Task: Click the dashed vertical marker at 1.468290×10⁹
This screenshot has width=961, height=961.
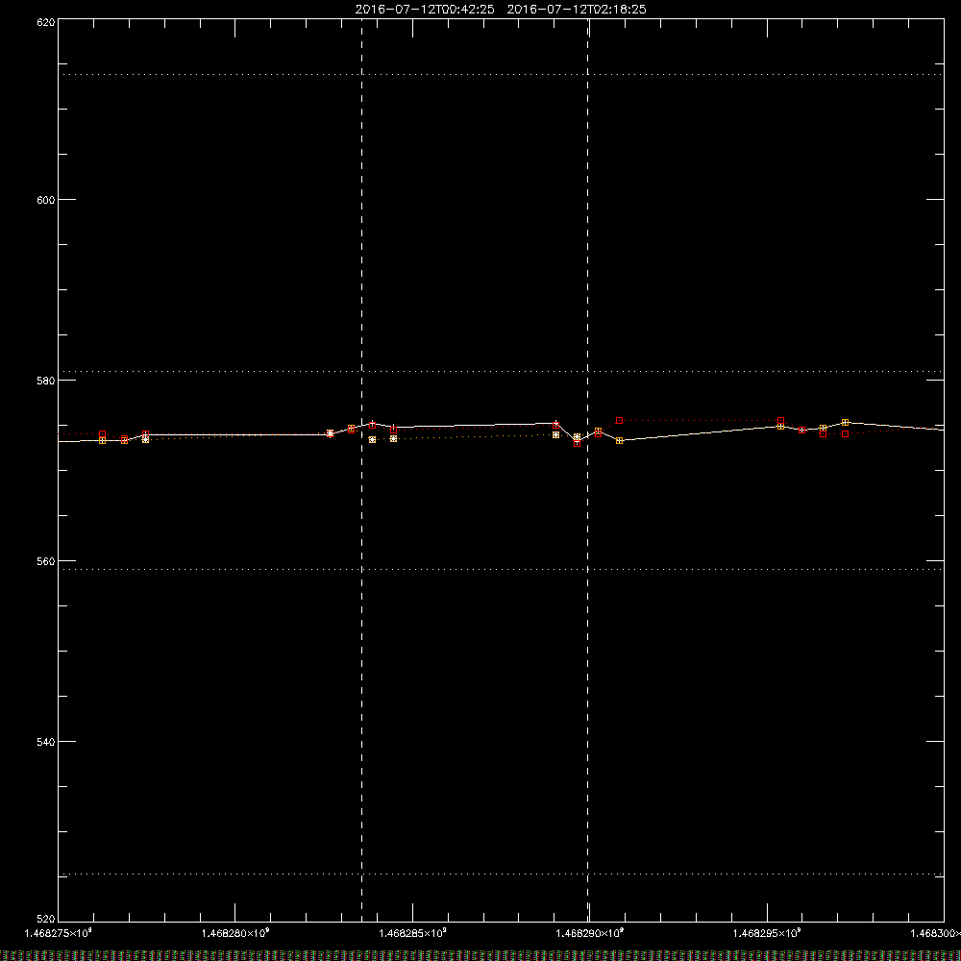Action: 588,469
